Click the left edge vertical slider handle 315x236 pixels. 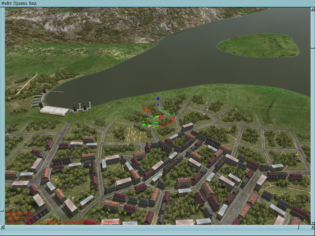coord(2,210)
